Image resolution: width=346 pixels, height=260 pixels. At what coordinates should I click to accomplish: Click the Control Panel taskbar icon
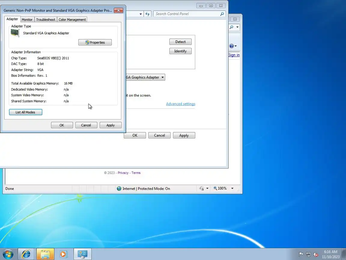(x=83, y=254)
